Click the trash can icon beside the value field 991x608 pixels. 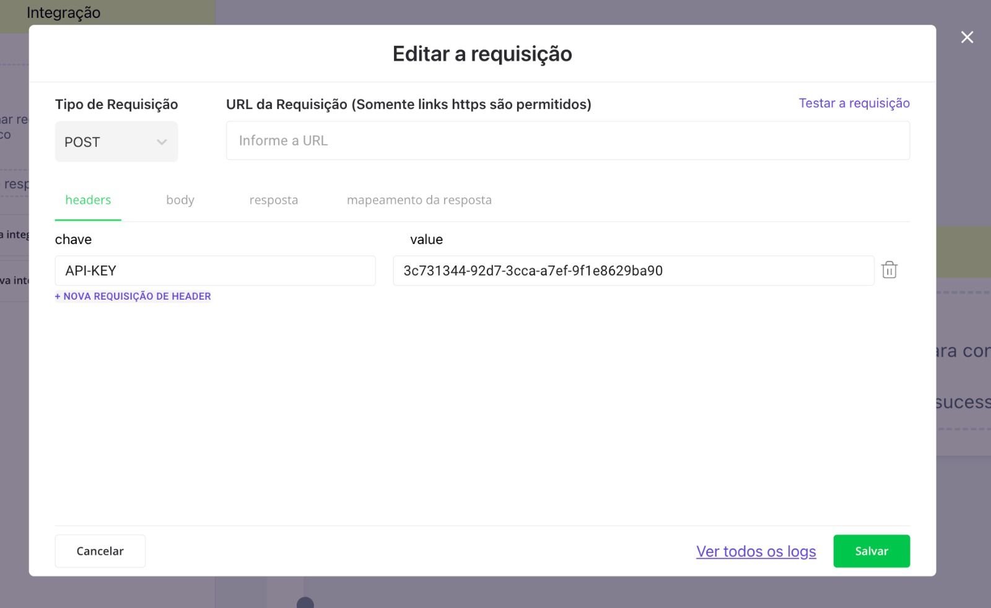[890, 270]
